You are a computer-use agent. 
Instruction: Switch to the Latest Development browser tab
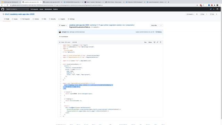pos(156,2)
